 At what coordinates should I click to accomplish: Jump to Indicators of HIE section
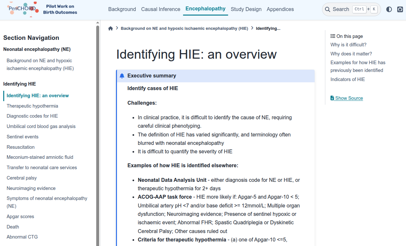(x=347, y=79)
